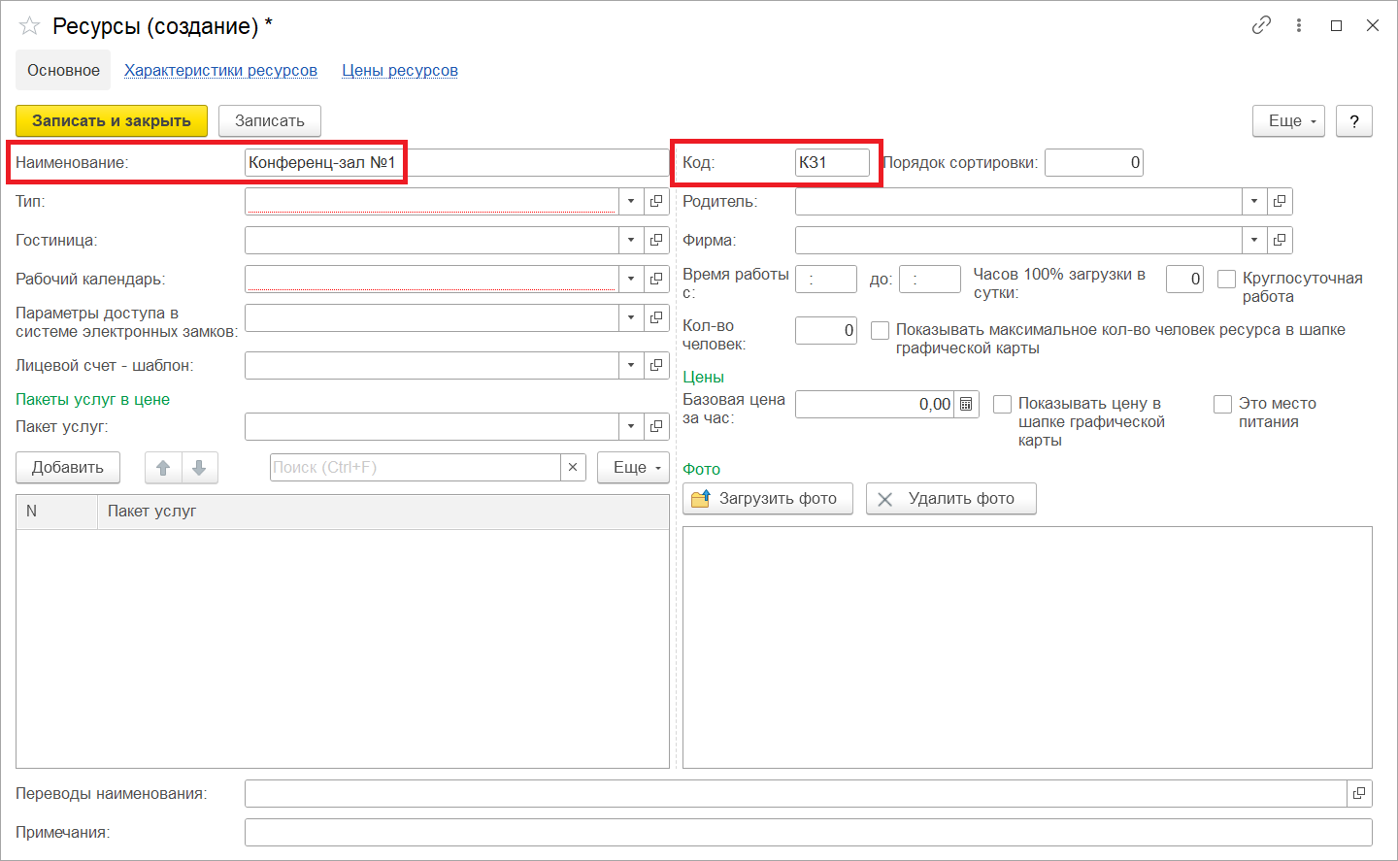Screen dimensions: 1398x861
Task: Focus the Время работы с start time field
Action: pyautogui.click(x=826, y=279)
